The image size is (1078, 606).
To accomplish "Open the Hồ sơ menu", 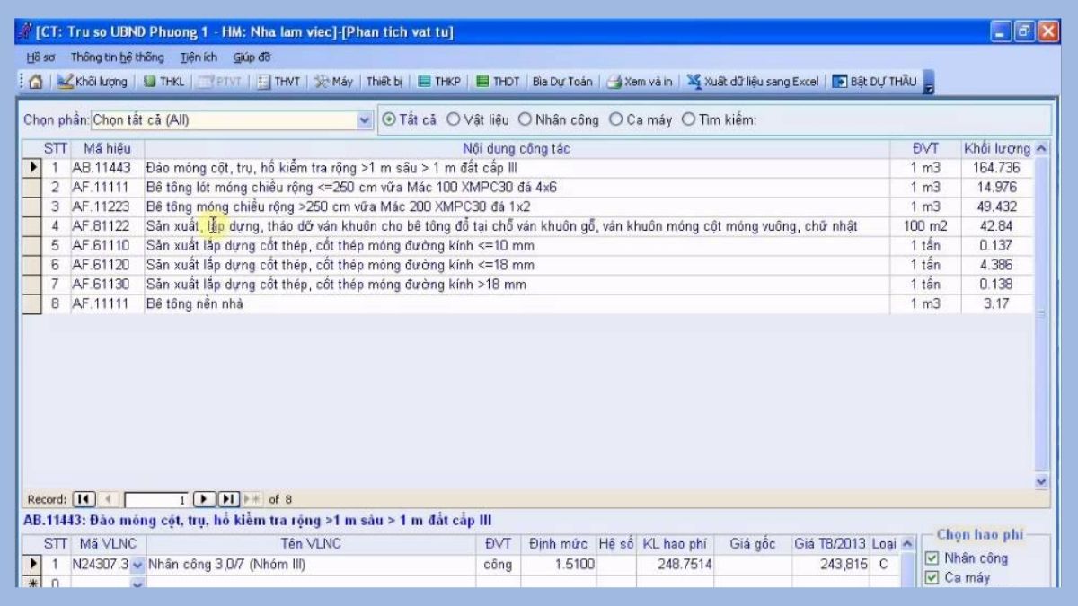I will pos(40,57).
